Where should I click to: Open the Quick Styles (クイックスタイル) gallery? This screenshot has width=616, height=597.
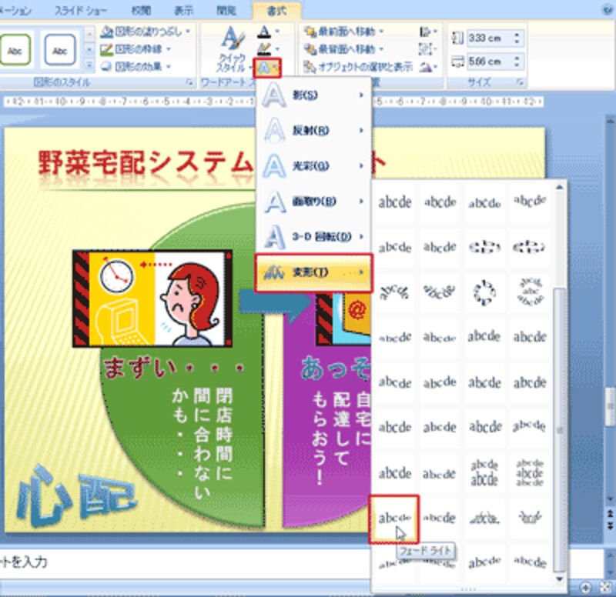(233, 49)
